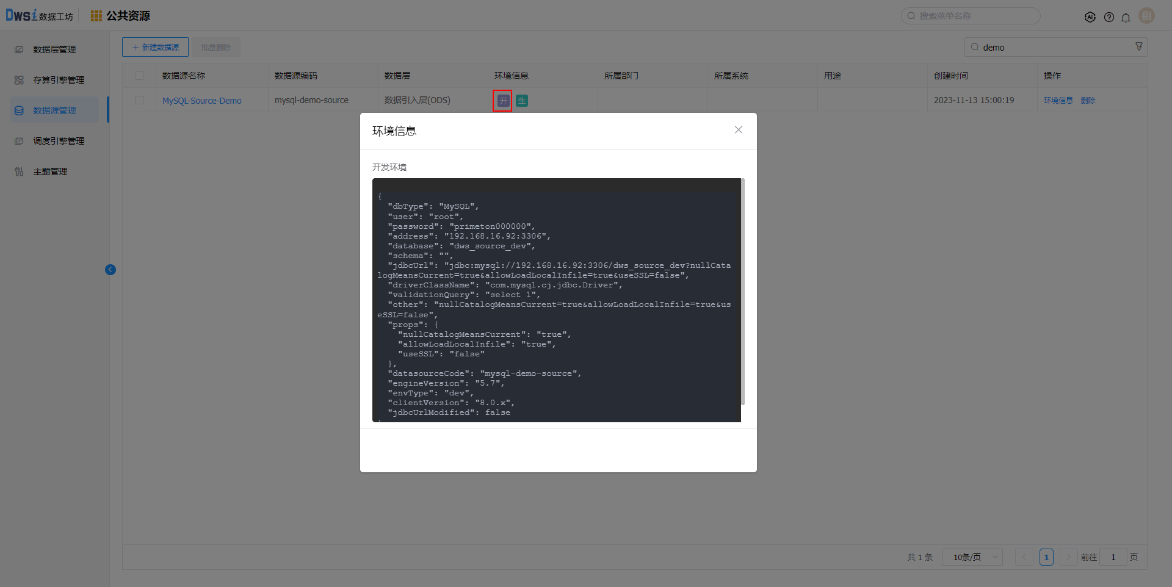
Task: Click the 开 development environment badge
Action: click(x=502, y=100)
